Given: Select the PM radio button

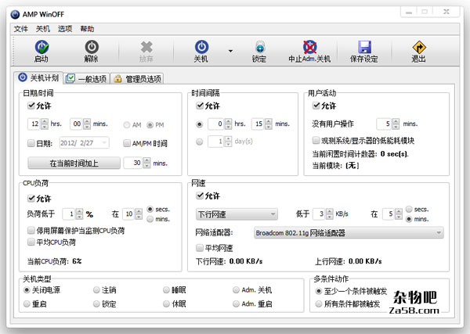Looking at the screenshot, I should click(x=150, y=125).
